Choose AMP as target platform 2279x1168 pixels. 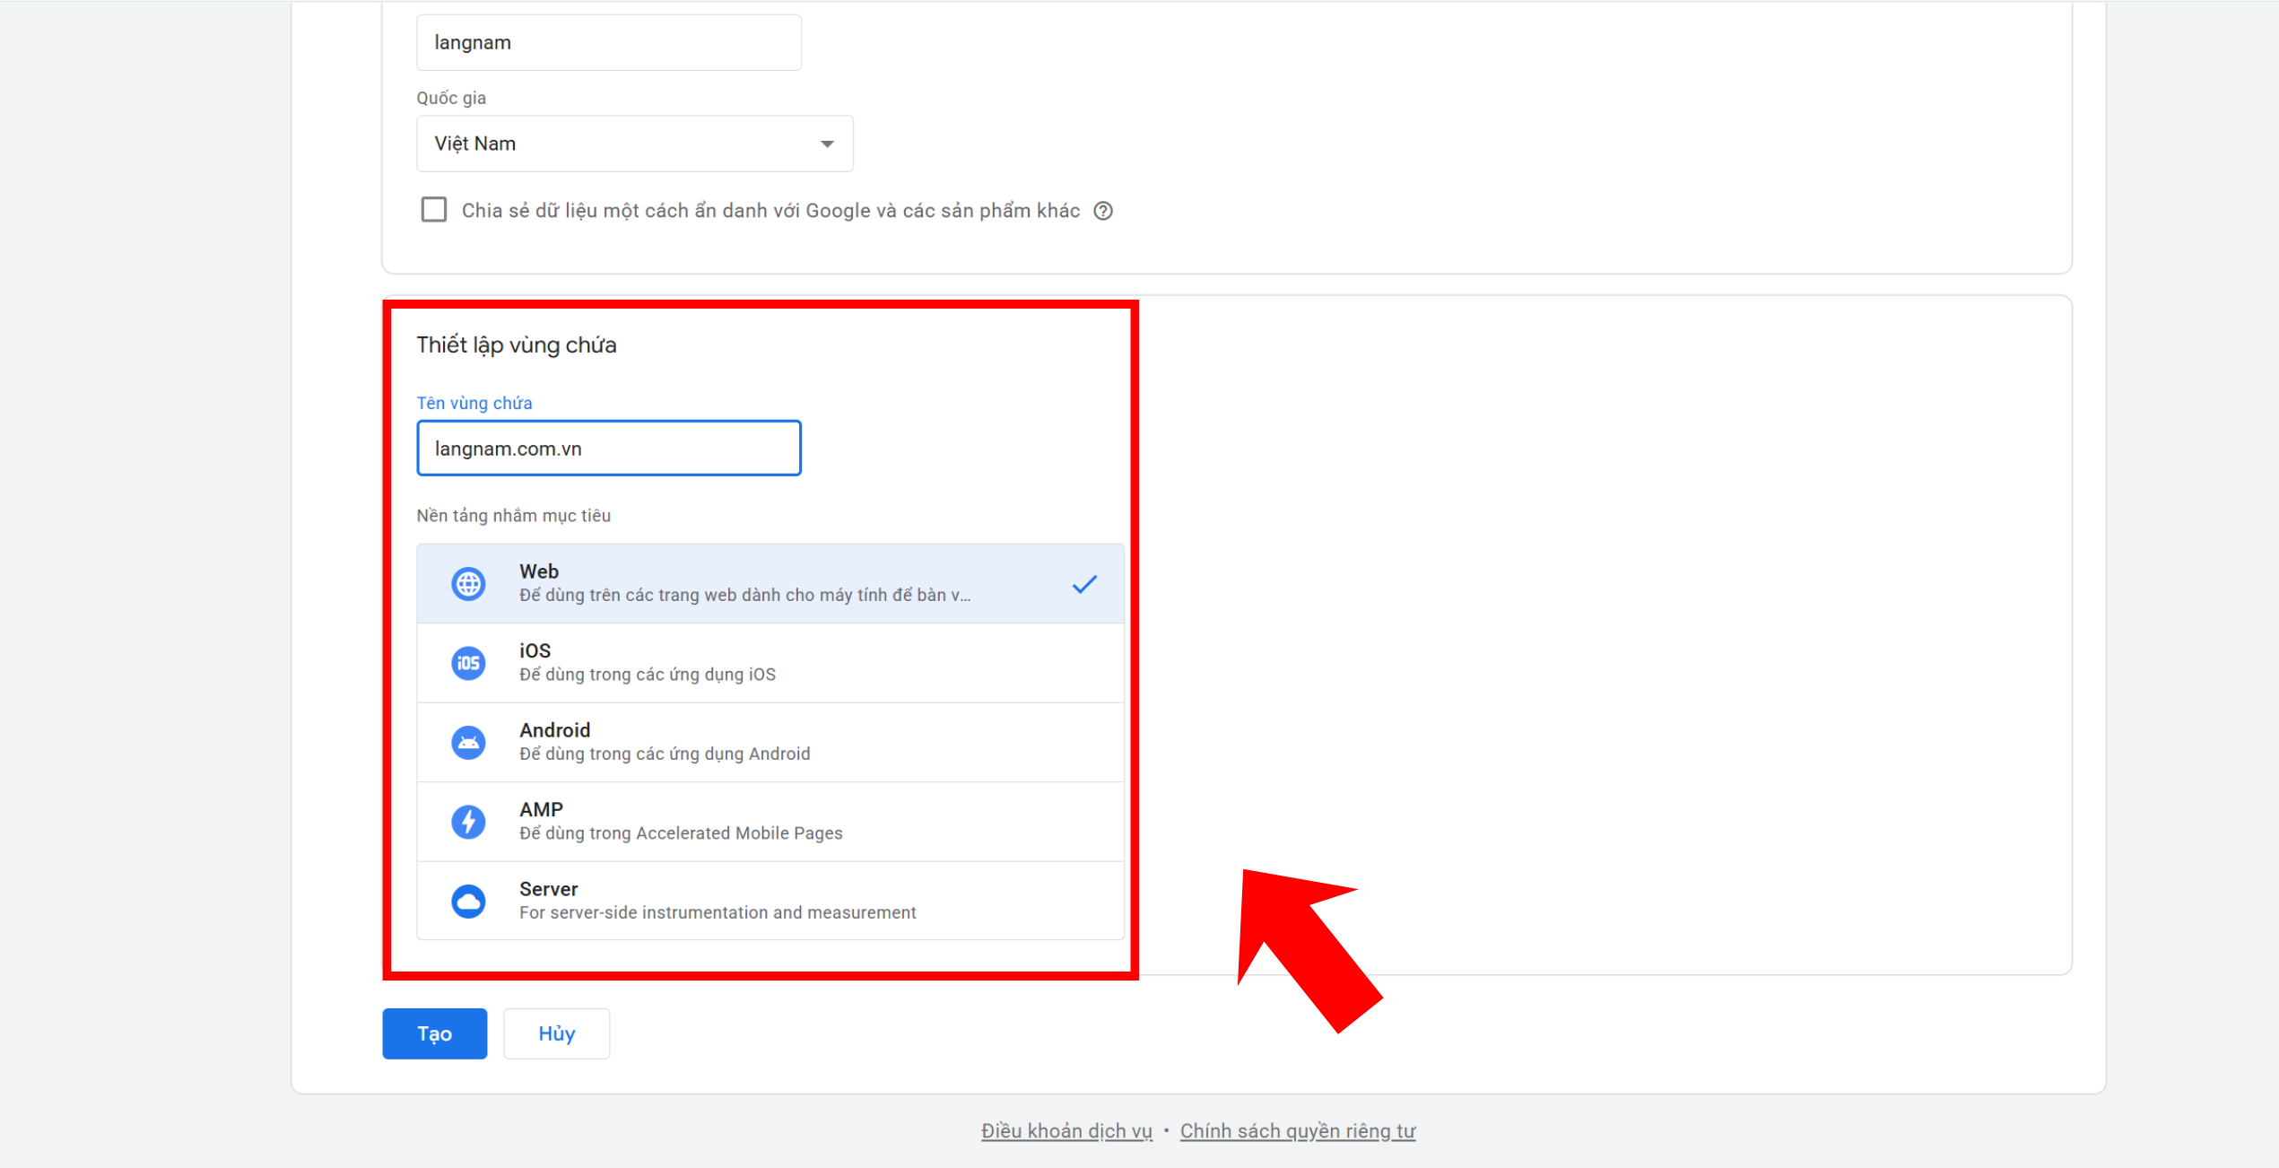[x=770, y=822]
